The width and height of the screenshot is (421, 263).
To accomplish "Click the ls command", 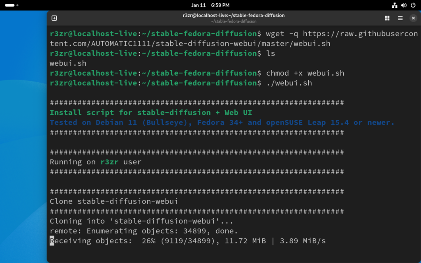I will coord(271,53).
